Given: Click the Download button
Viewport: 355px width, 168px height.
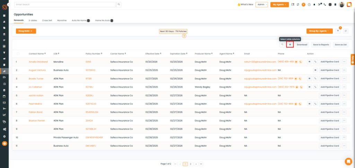Looking at the screenshot, I should pyautogui.click(x=302, y=44).
